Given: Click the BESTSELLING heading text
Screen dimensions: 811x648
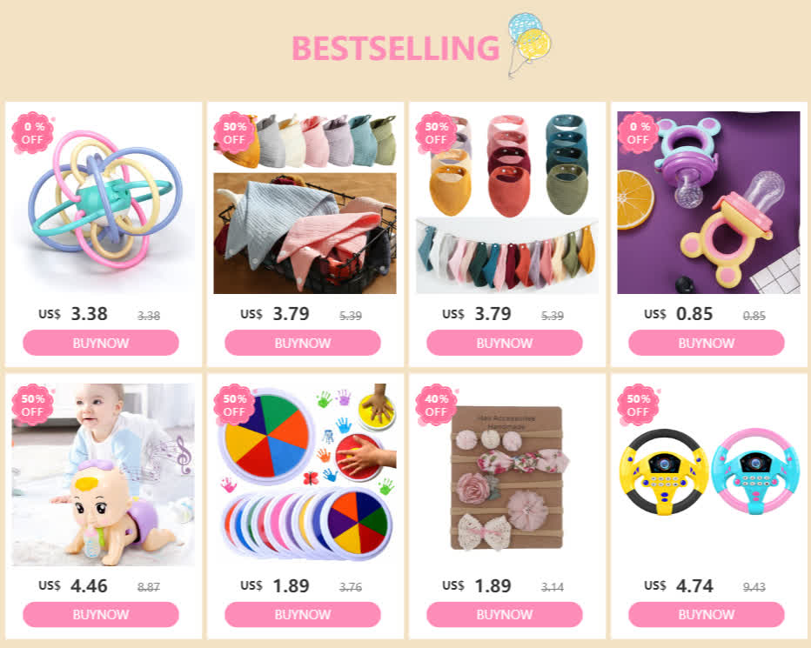Looking at the screenshot, I should pyautogui.click(x=396, y=48).
